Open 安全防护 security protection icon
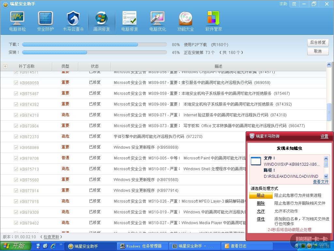The width and height of the screenshot is (334, 251). click(45, 21)
